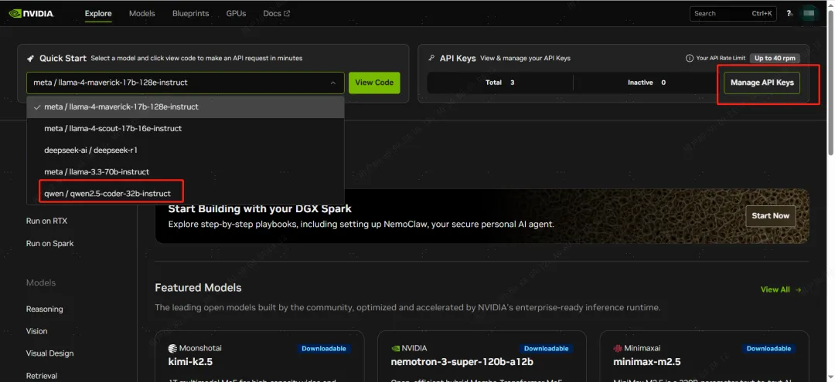Click Downloadable badge on minimax-m2.5 card
Image resolution: width=835 pixels, height=382 pixels.
[x=769, y=349]
